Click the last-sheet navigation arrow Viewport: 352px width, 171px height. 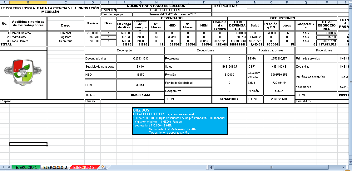9,168
